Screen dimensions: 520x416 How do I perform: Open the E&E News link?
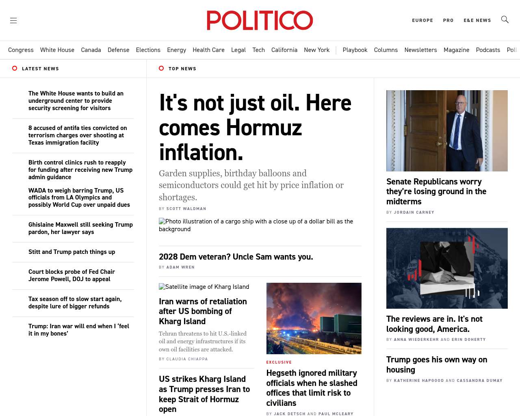[x=477, y=20]
